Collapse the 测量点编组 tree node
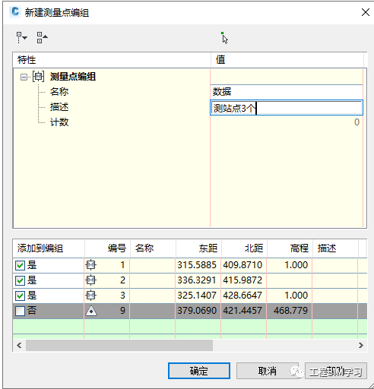The image size is (374, 389). click(x=24, y=77)
